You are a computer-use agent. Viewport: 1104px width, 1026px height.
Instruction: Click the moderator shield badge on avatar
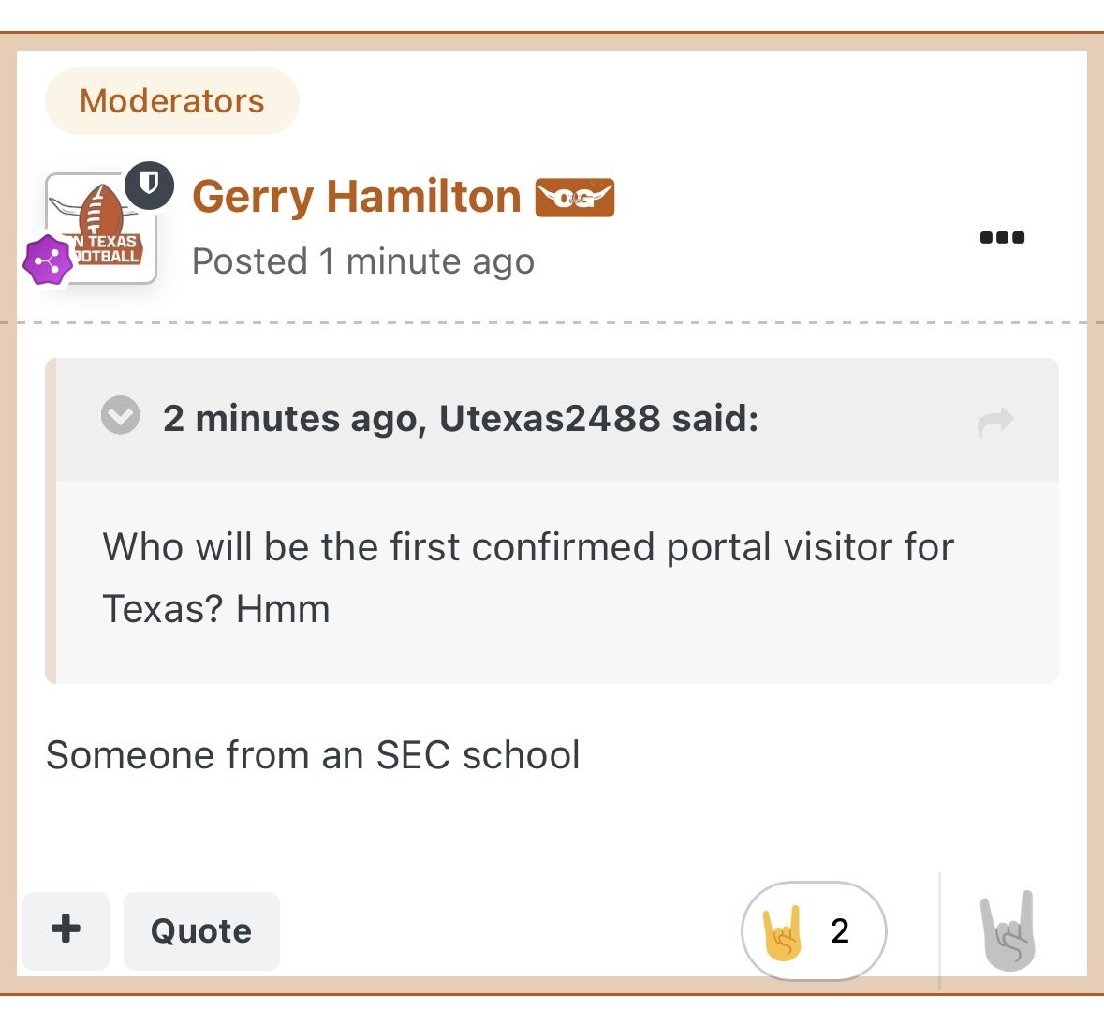point(149,186)
